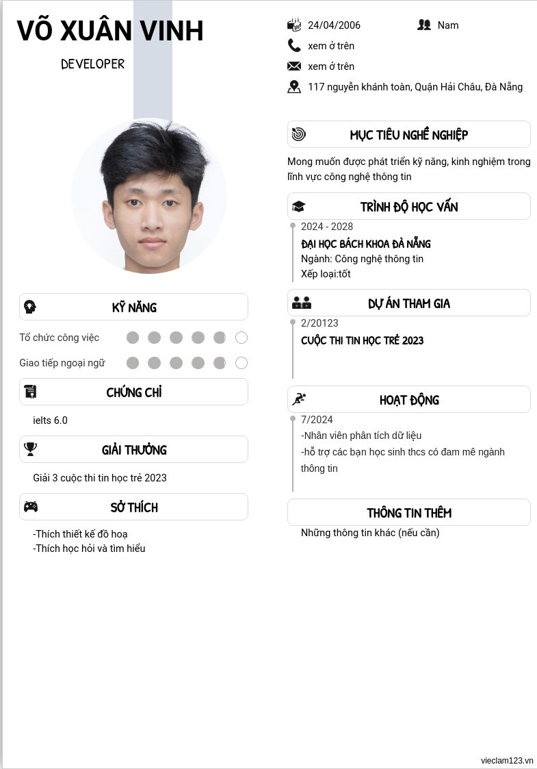Click the head icon in Kỹ năng header
The height and width of the screenshot is (769, 537).
point(30,307)
